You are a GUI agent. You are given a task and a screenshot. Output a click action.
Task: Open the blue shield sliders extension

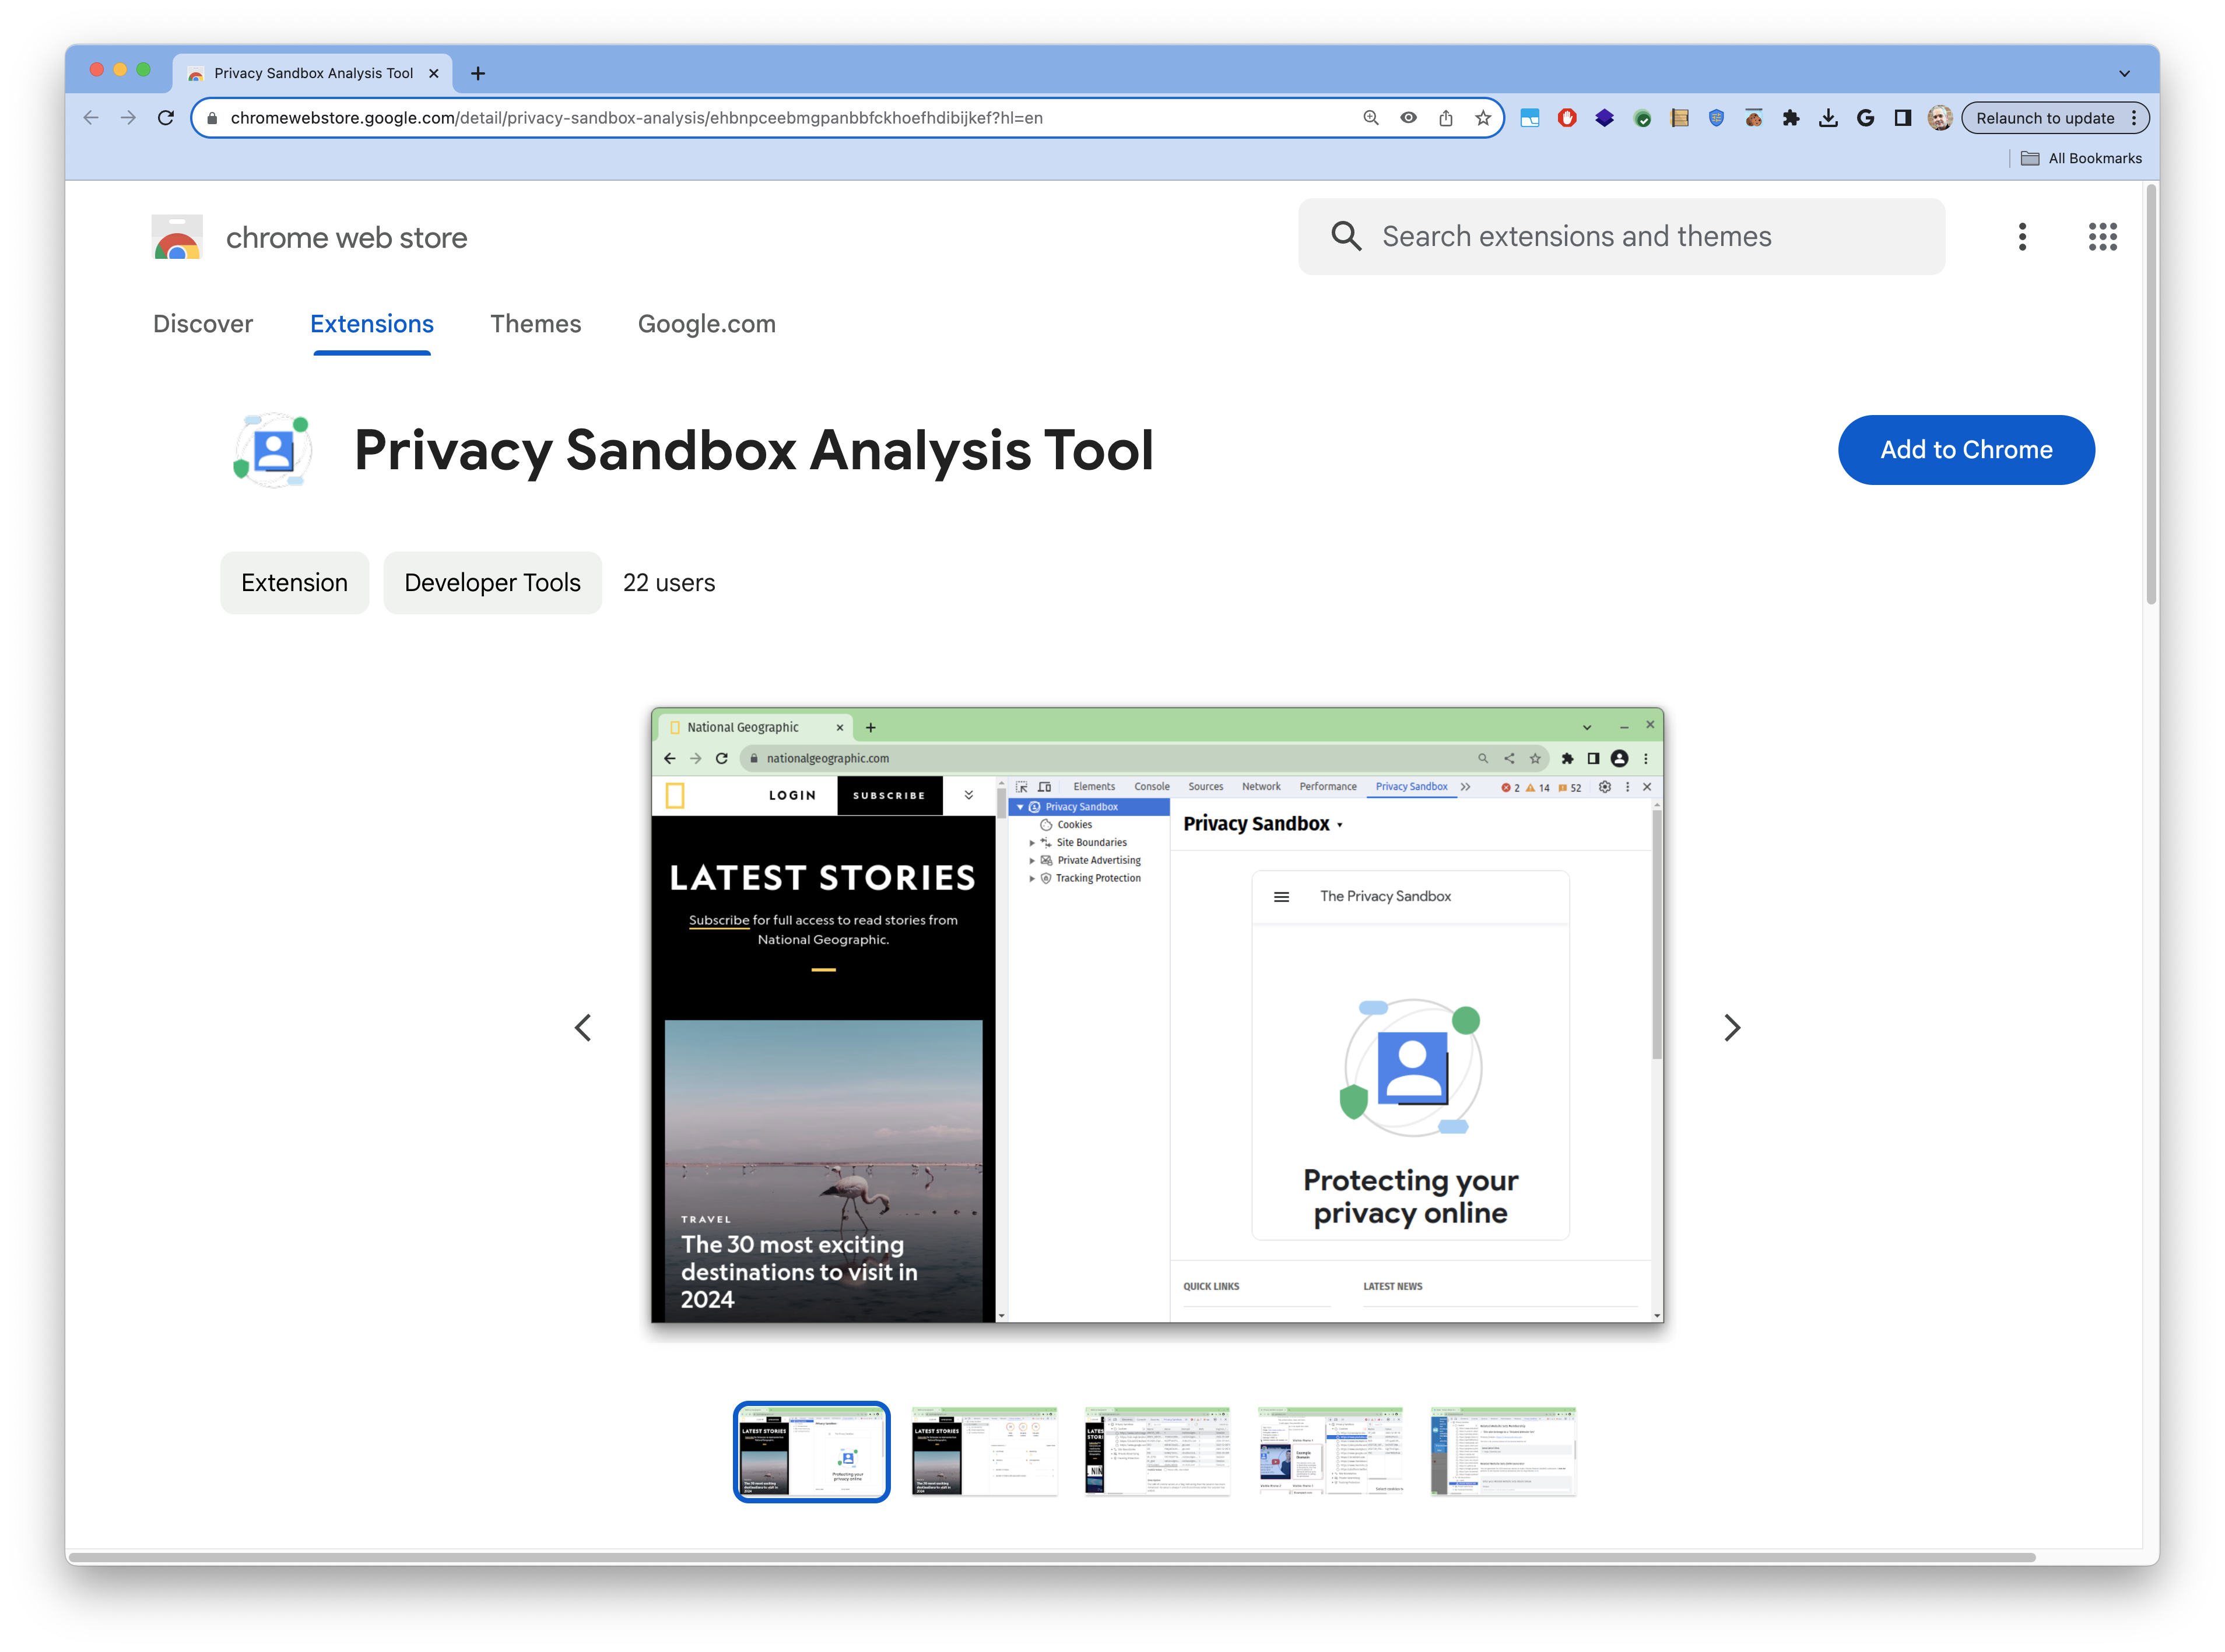point(1717,118)
